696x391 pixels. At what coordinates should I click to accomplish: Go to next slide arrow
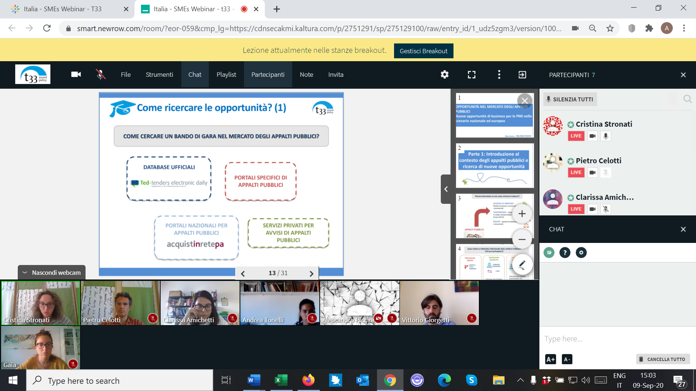[x=311, y=274]
